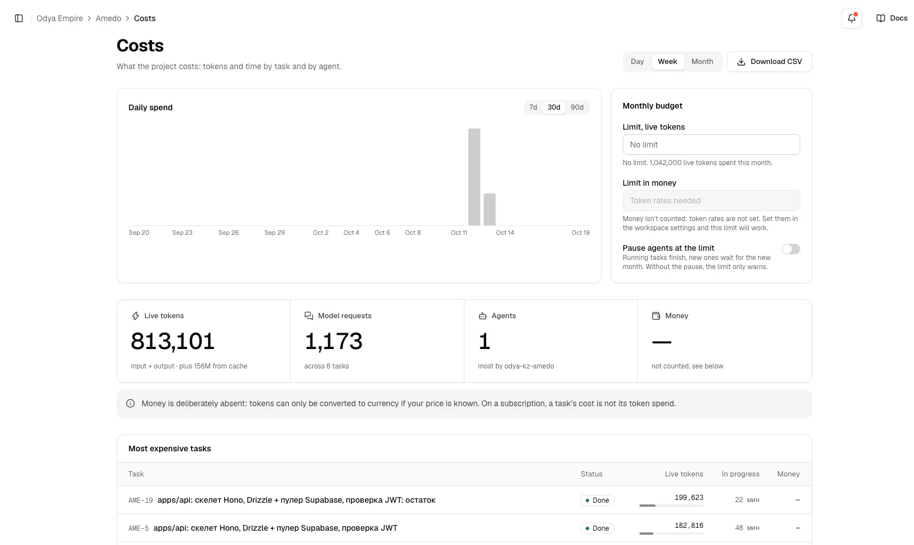Click the Agents robot icon
This screenshot has height=545, width=914.
[483, 316]
